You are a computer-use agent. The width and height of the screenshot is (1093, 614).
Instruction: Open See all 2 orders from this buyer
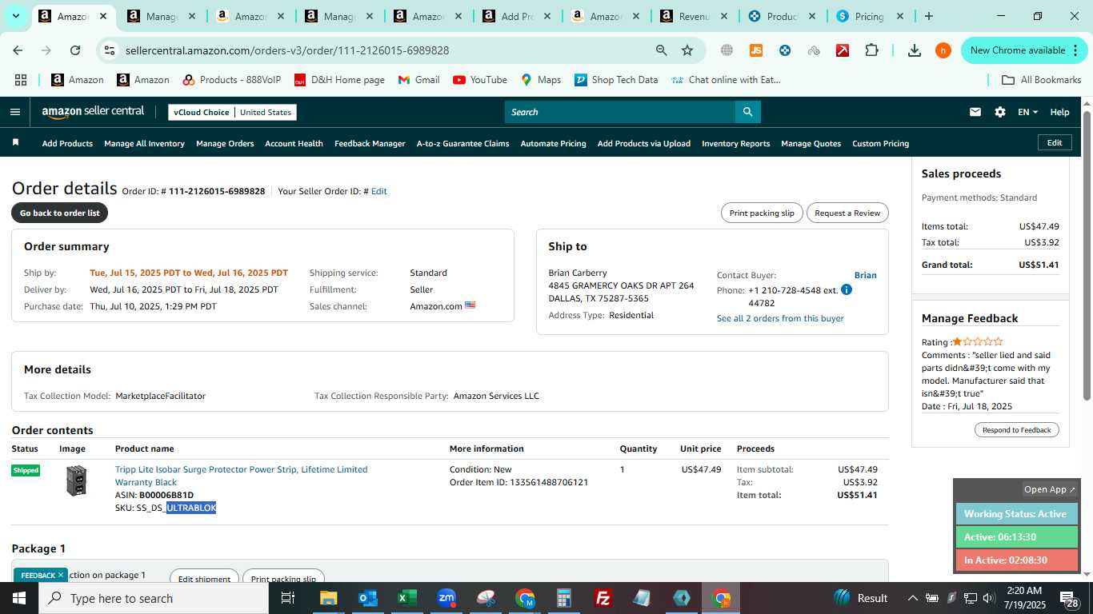[780, 318]
